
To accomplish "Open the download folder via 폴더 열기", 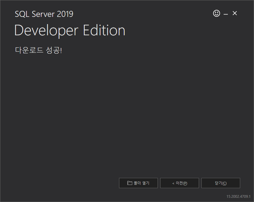I will point(138,183).
